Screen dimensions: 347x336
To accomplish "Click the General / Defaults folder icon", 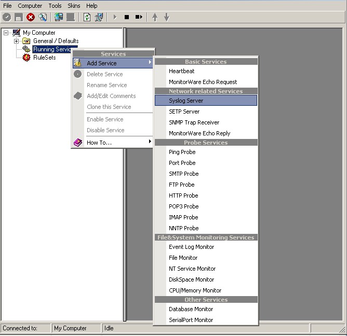I will [26, 41].
